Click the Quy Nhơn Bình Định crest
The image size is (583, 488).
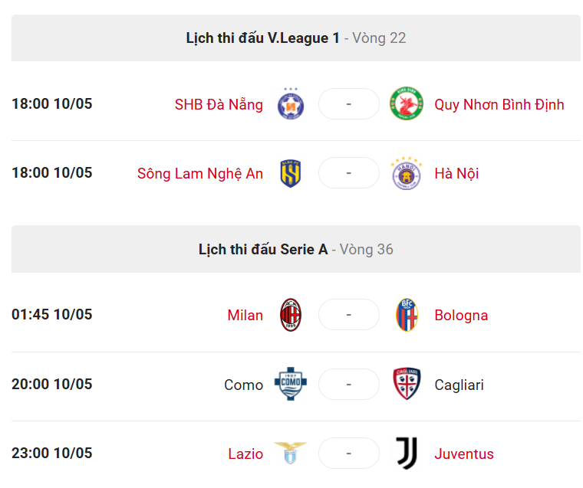407,103
